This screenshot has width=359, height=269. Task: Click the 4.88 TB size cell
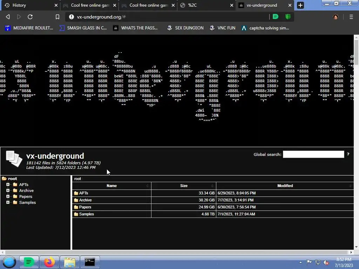[184, 214]
